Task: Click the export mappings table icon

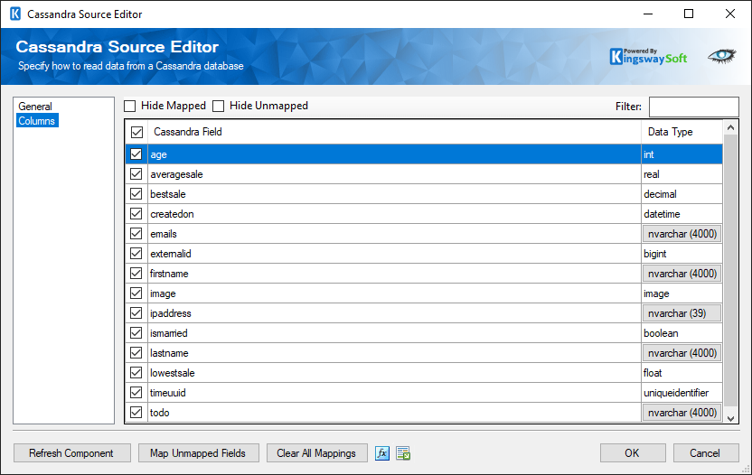Action: pyautogui.click(x=403, y=453)
